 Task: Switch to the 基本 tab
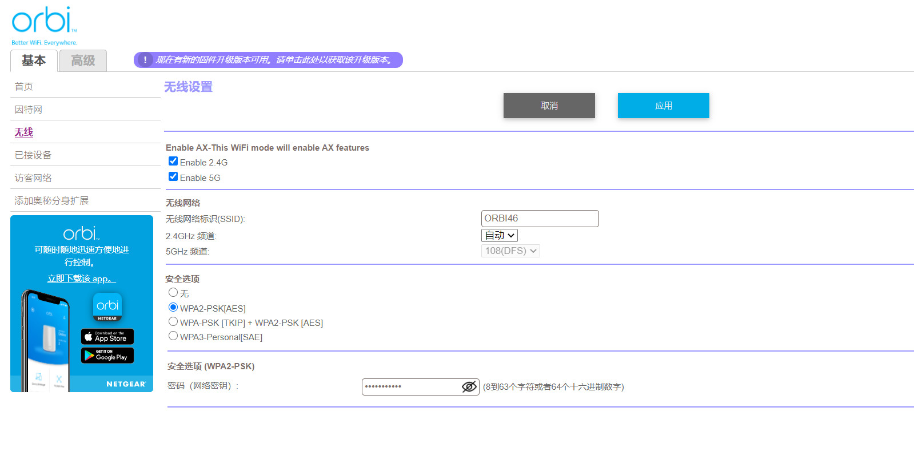pyautogui.click(x=34, y=60)
